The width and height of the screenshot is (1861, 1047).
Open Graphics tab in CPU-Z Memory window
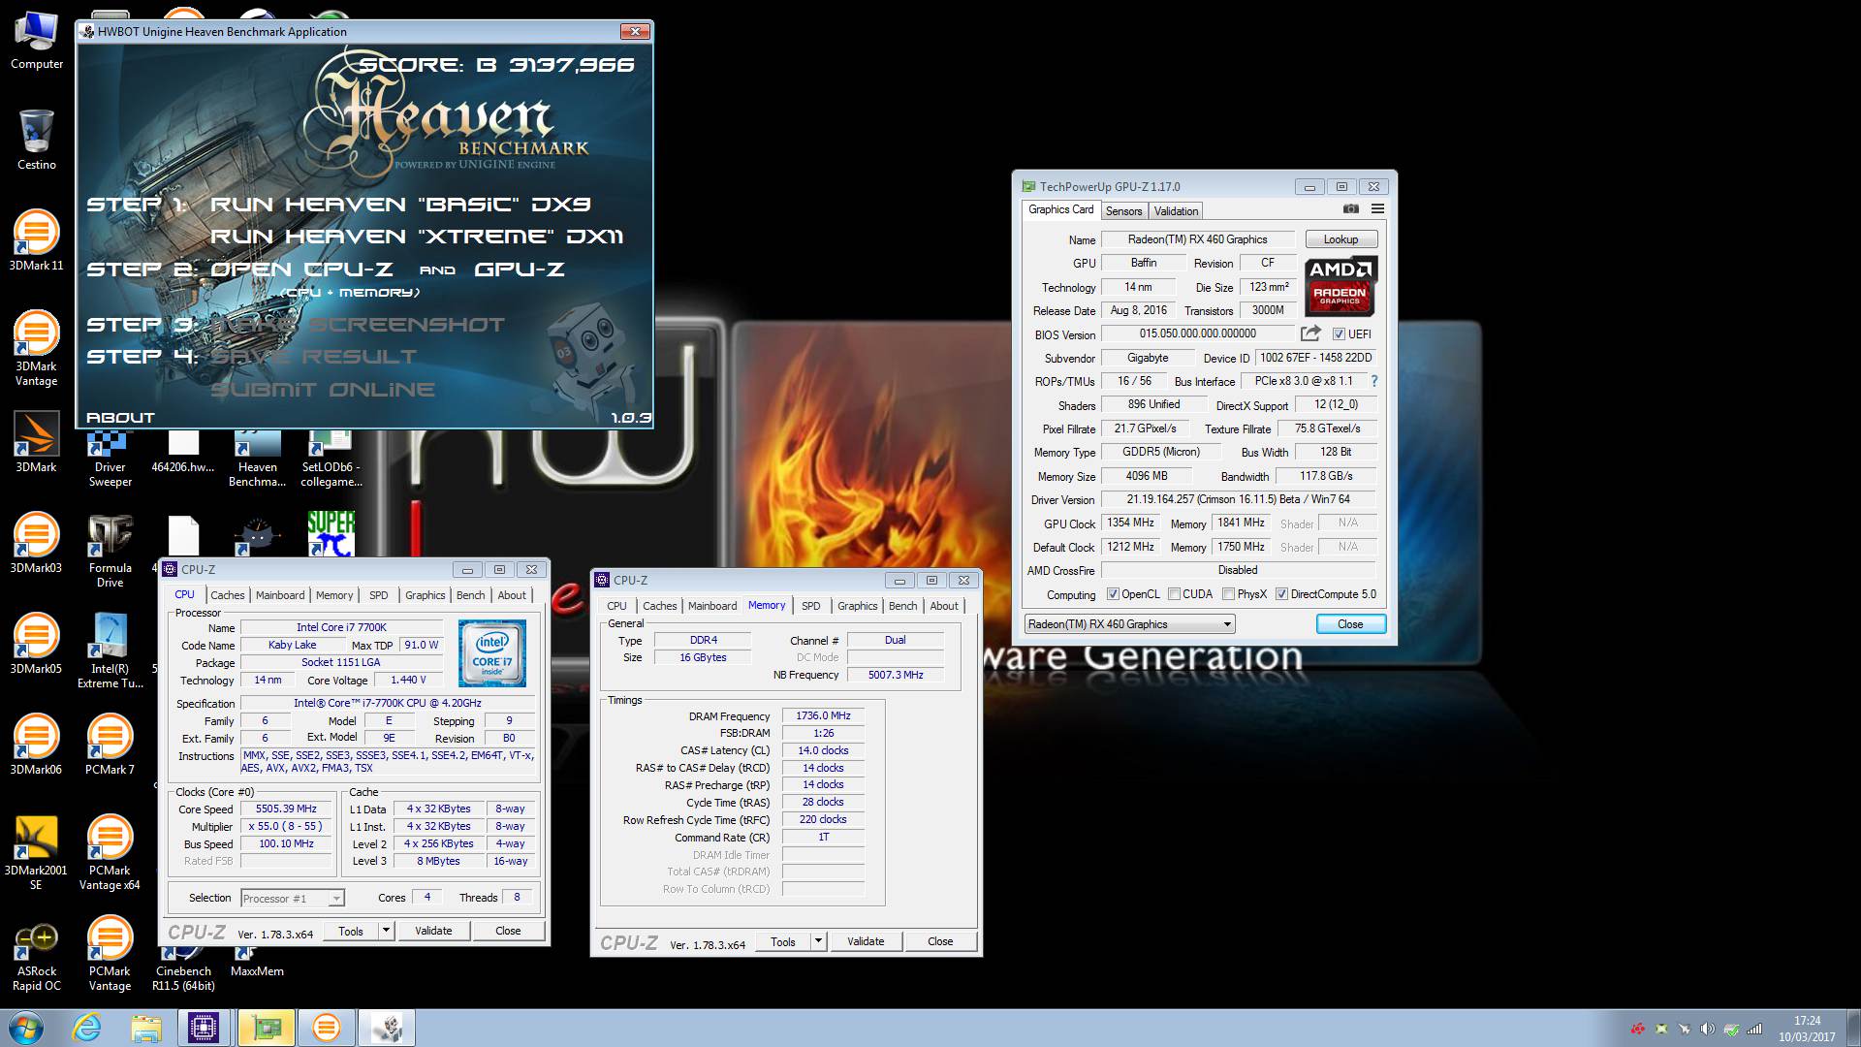click(x=858, y=606)
